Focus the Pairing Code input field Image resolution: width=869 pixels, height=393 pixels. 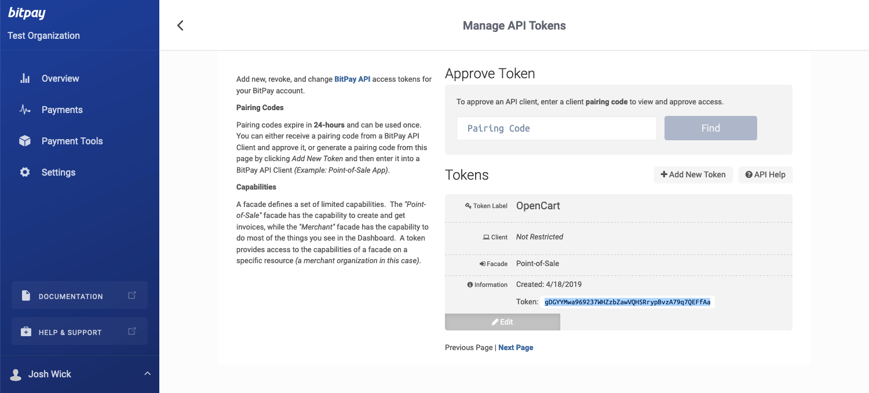pyautogui.click(x=557, y=128)
